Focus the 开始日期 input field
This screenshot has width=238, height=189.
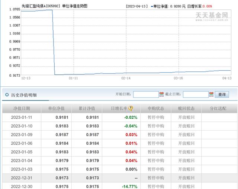146,94
